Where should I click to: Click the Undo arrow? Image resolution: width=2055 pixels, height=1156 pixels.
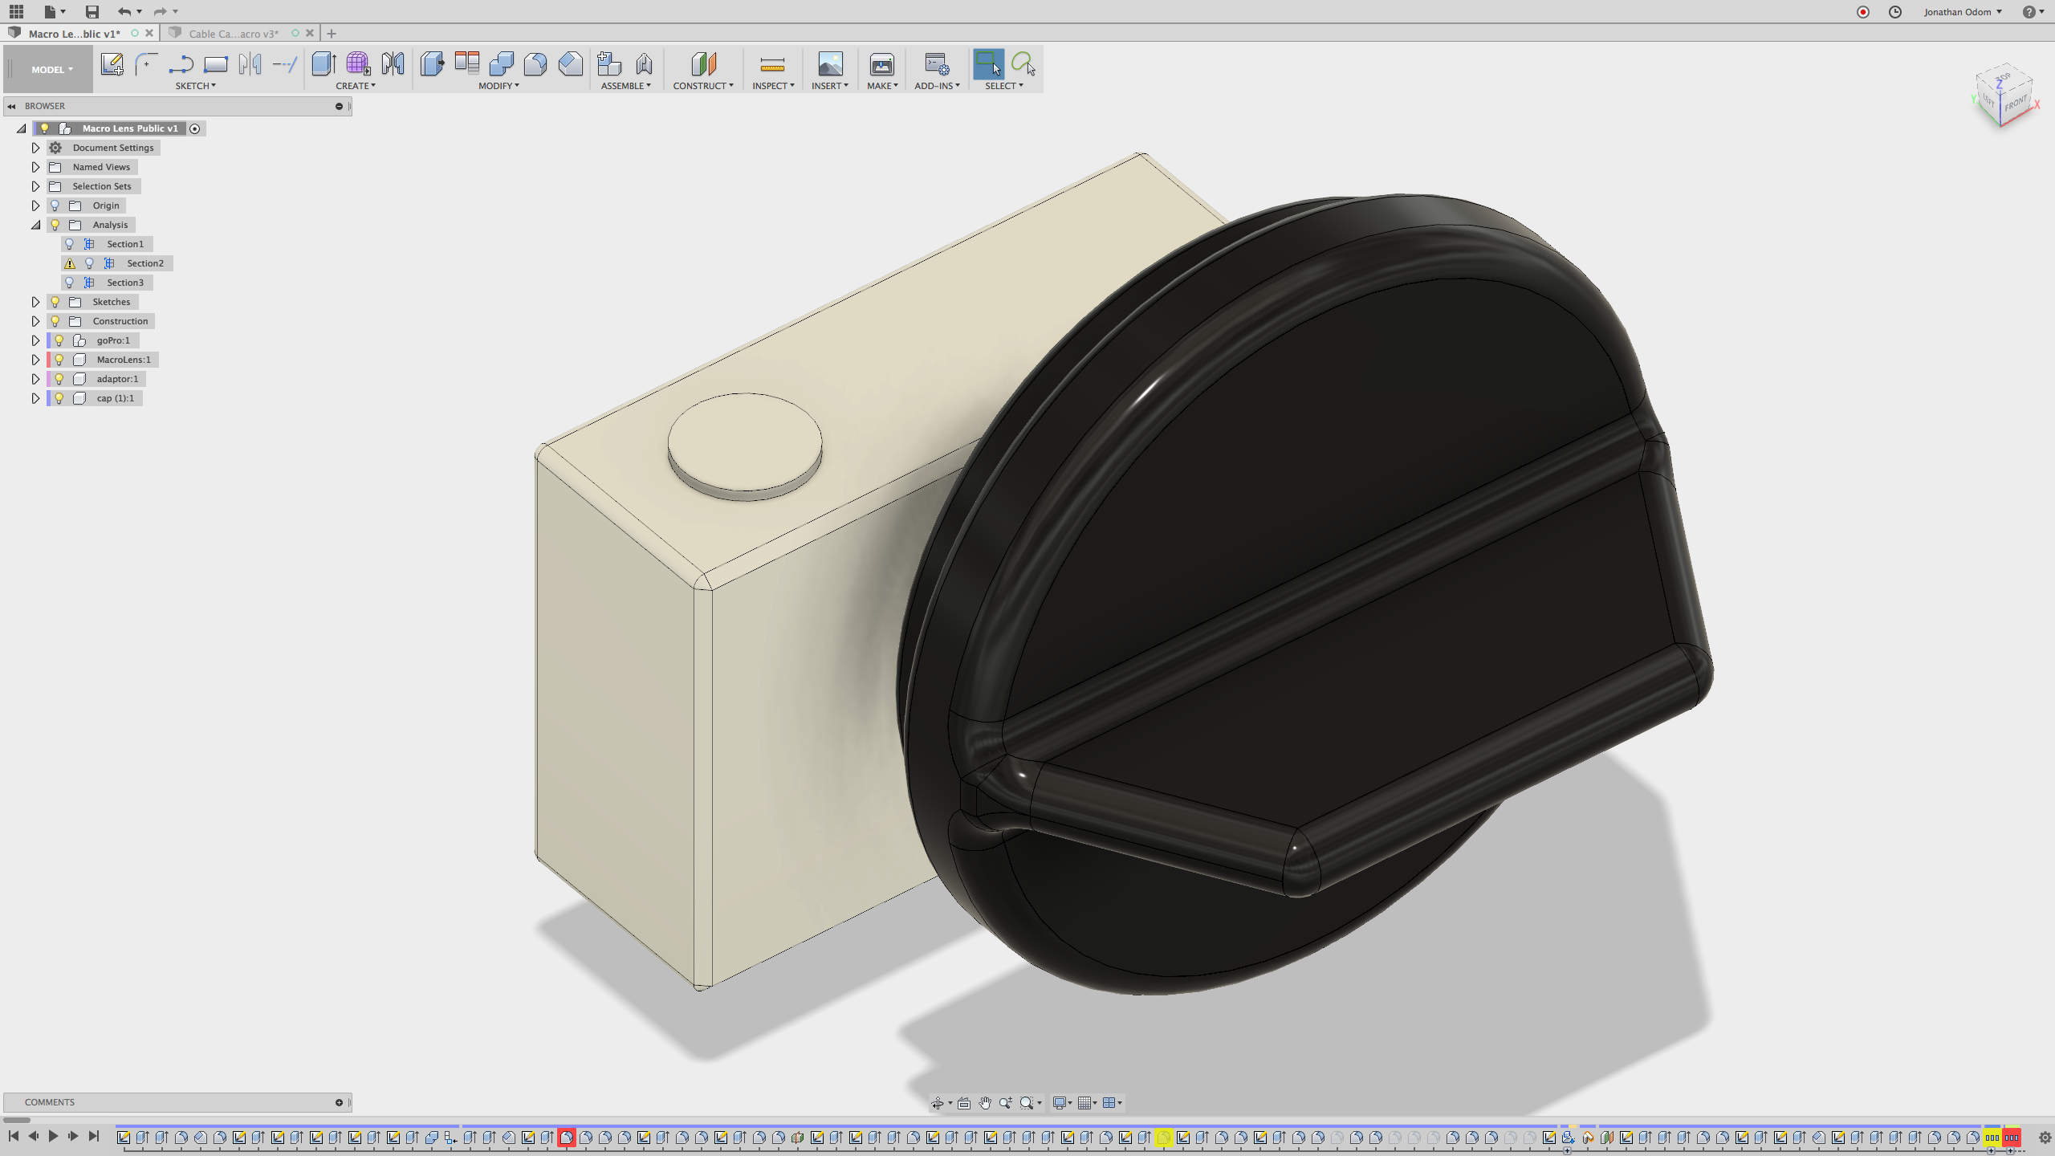(124, 11)
